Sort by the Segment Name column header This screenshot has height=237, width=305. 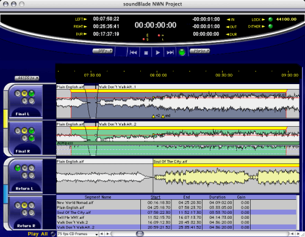(98, 197)
